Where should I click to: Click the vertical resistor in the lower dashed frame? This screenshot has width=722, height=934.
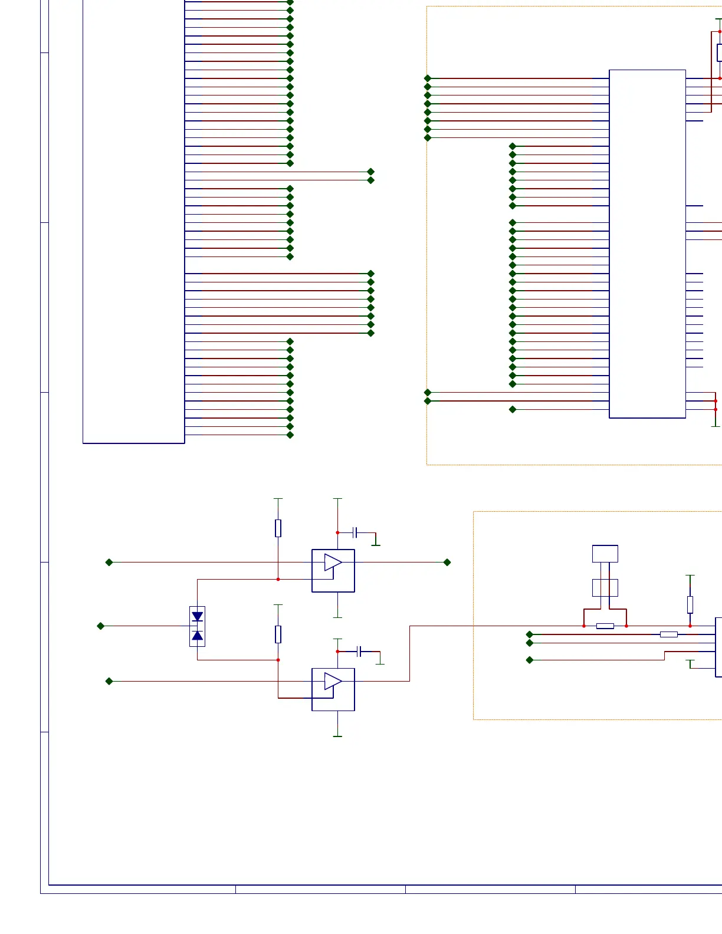point(690,605)
